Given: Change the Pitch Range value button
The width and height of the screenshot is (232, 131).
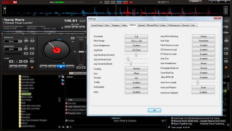Looking at the screenshot, I should click(136, 41).
